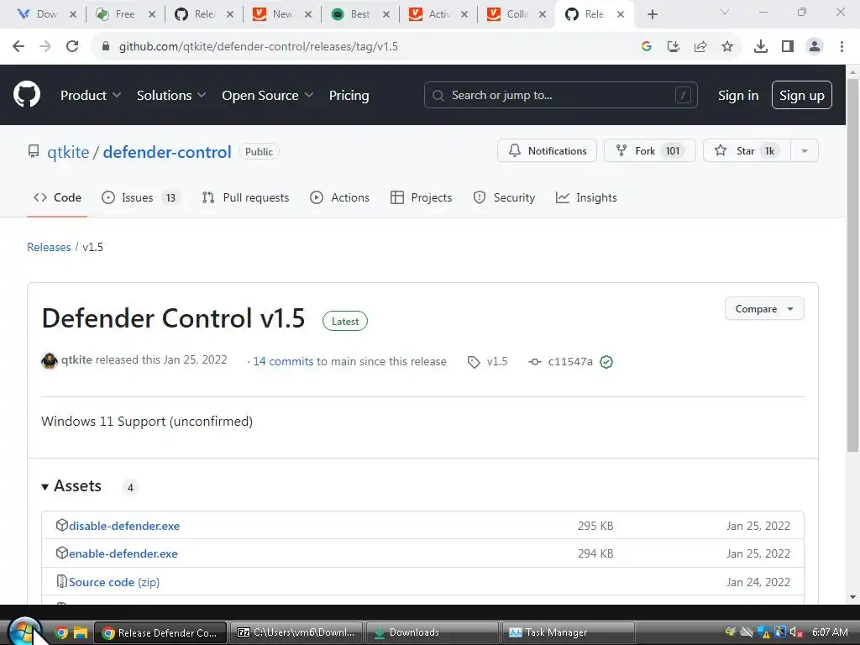Download enable-defender.exe

point(123,553)
